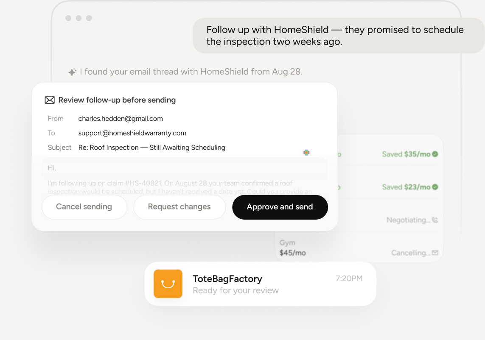The height and width of the screenshot is (340, 485).
Task: Click the green checkmark next to Saved $35/mo
Action: [x=435, y=154]
